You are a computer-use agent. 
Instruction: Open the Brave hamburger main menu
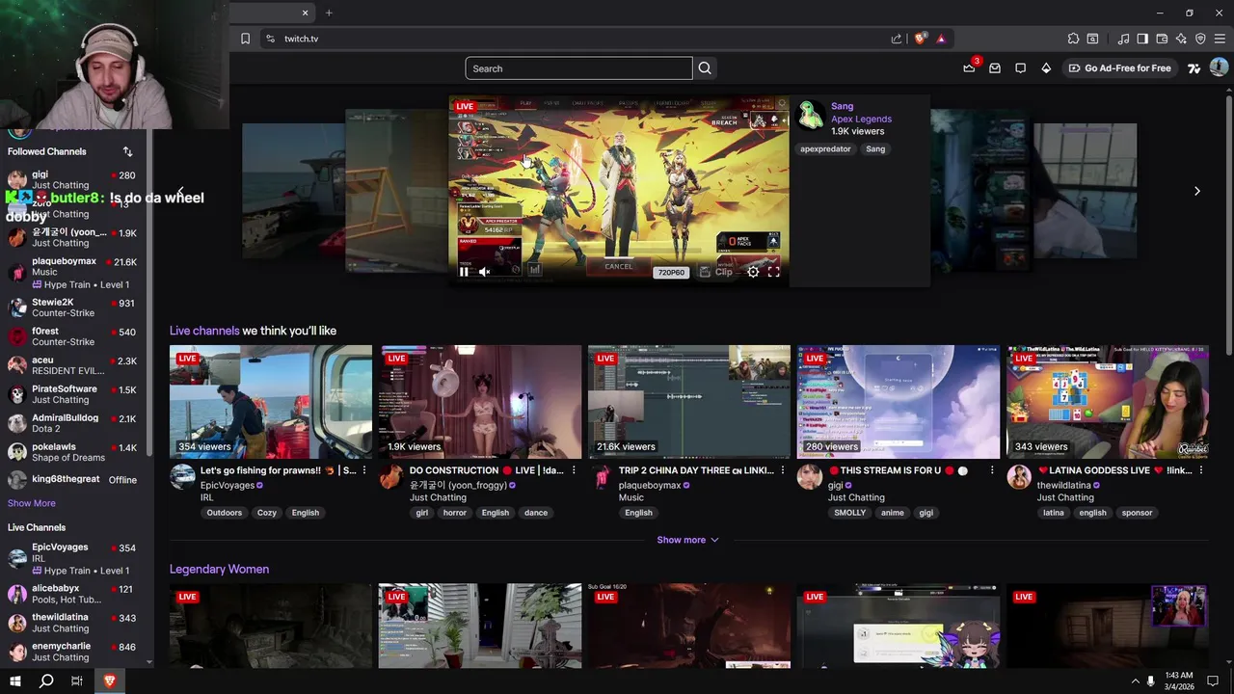[x=1220, y=39]
